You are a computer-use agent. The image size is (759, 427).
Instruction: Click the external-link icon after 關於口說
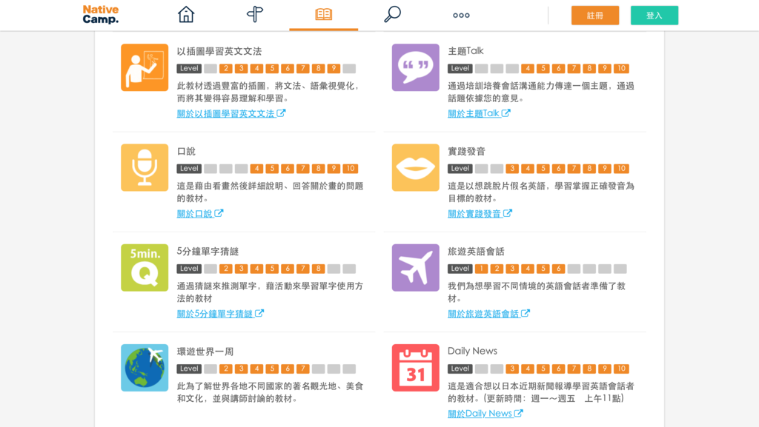click(x=219, y=213)
